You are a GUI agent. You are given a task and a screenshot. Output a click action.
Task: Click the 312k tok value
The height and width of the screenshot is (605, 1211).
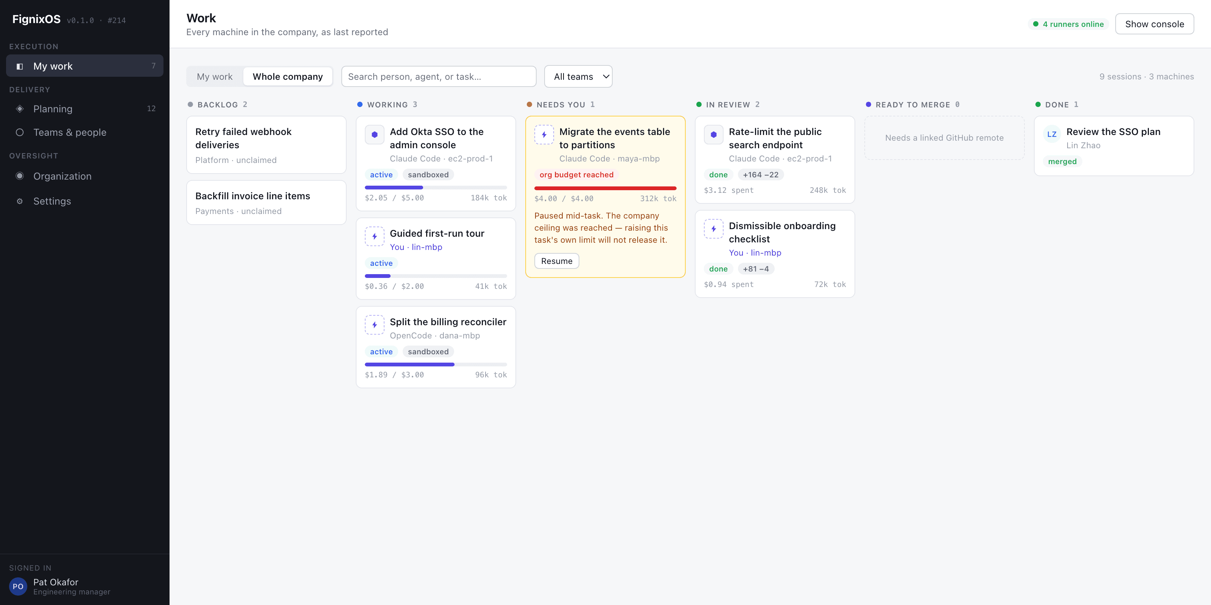pos(658,199)
